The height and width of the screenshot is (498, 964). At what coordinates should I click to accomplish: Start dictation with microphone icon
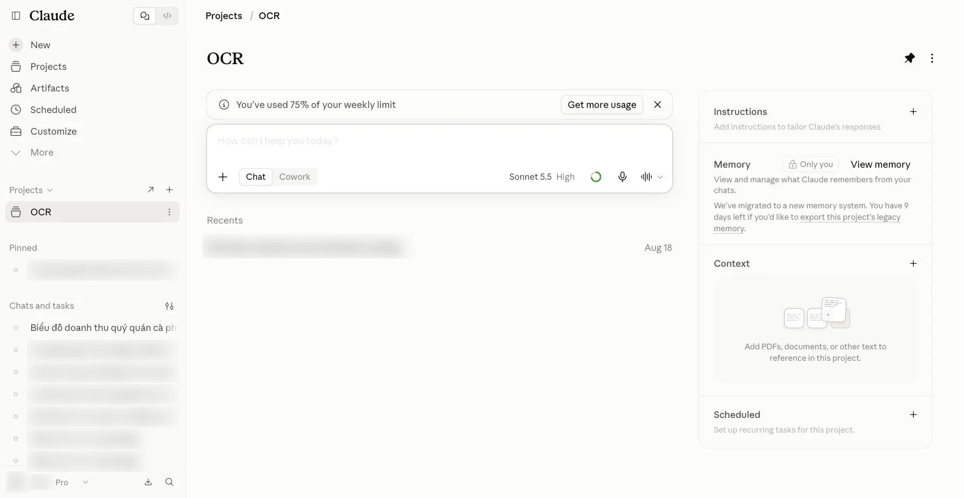[623, 177]
